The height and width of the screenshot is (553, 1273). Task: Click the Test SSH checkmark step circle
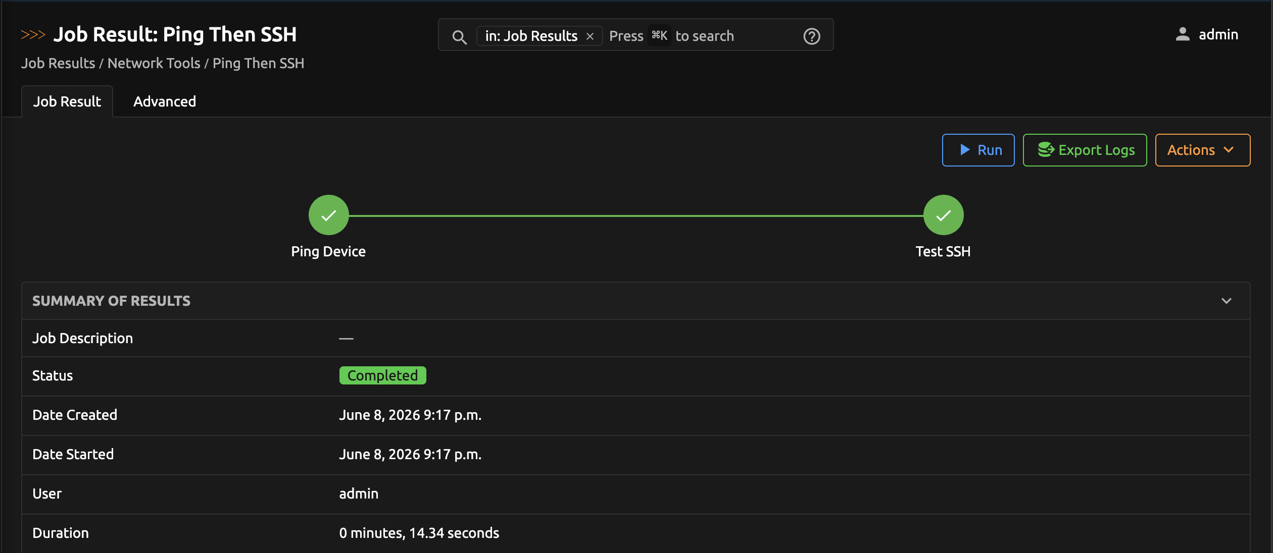pos(943,215)
